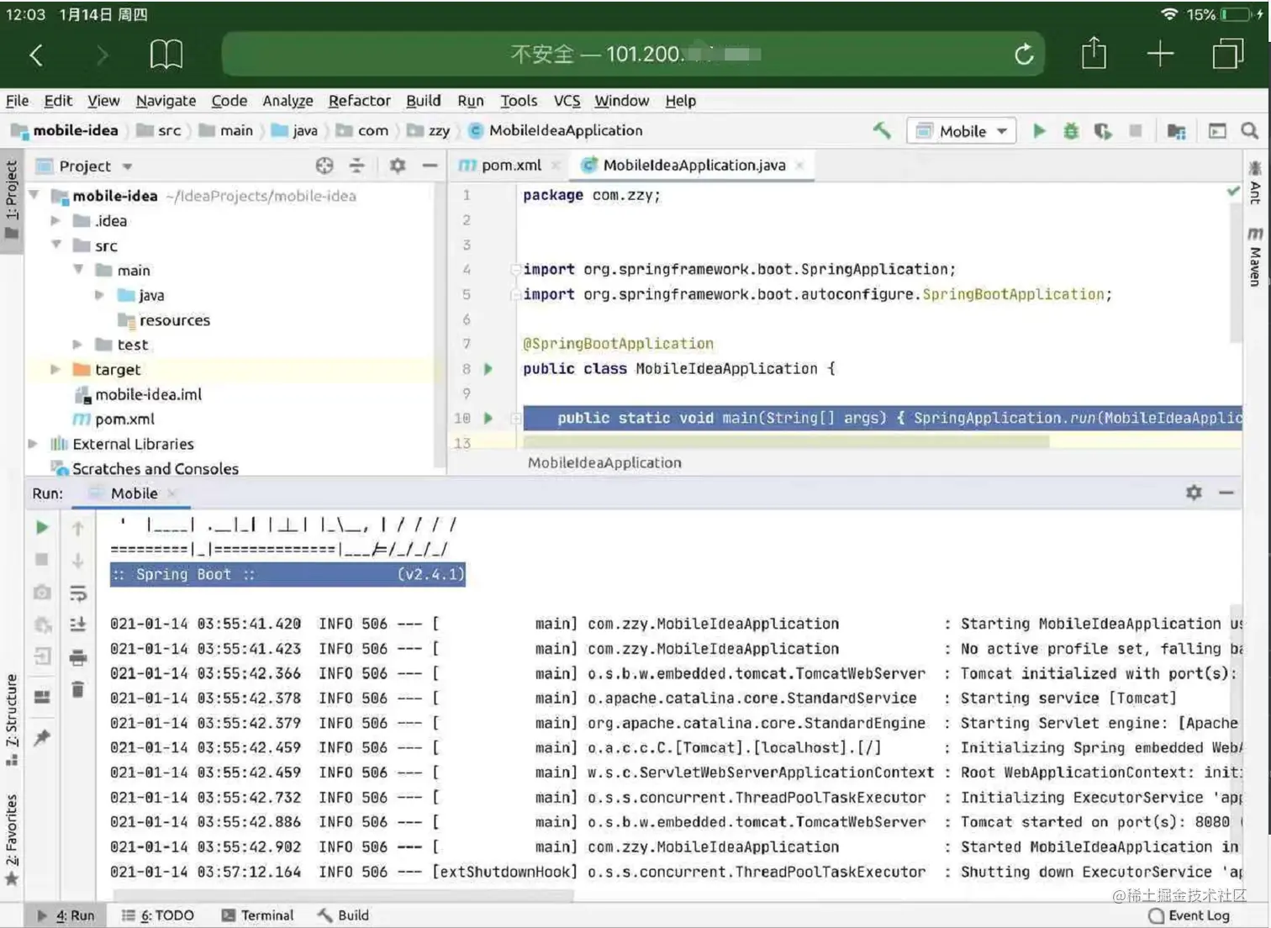1271x928 pixels.
Task: Open a new Safari tab with plus
Action: click(1160, 55)
